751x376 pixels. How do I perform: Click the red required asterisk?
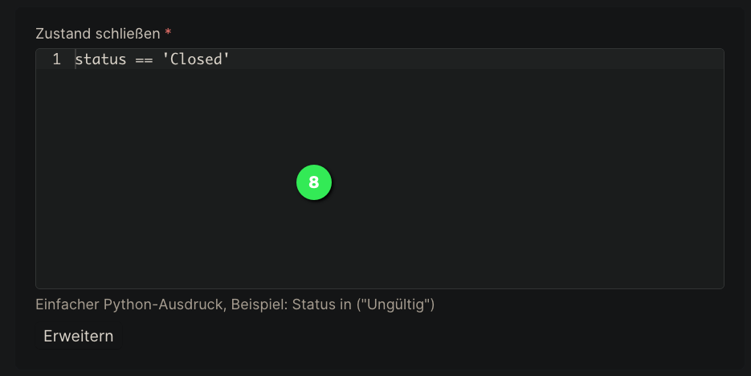pyautogui.click(x=168, y=31)
